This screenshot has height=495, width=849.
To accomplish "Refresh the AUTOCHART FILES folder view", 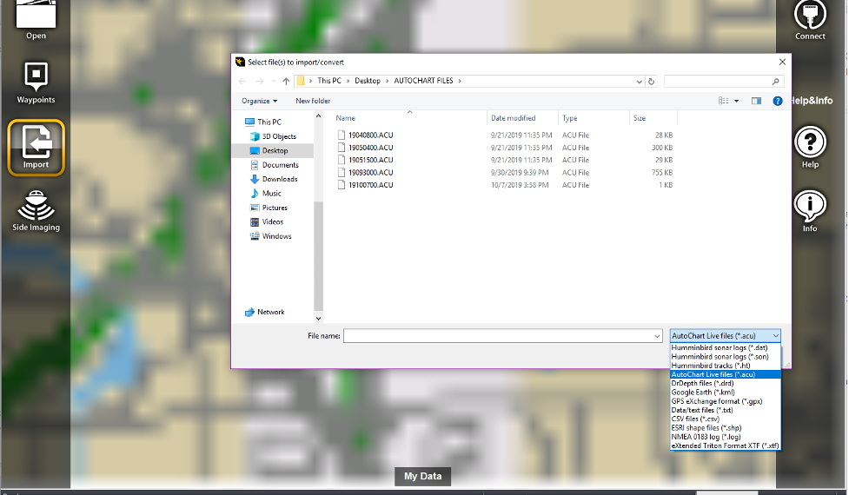I will (x=652, y=81).
